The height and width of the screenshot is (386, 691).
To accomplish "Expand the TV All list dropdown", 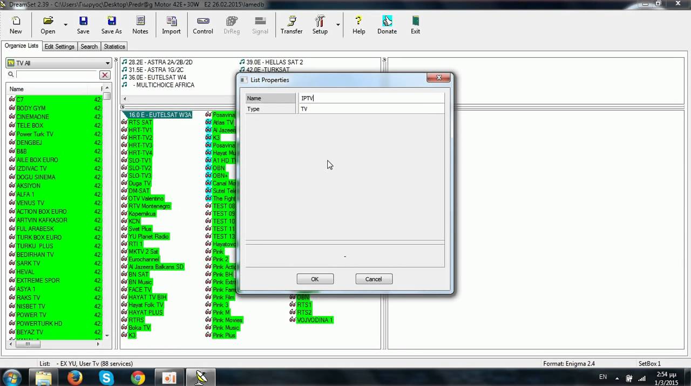I will coord(107,63).
